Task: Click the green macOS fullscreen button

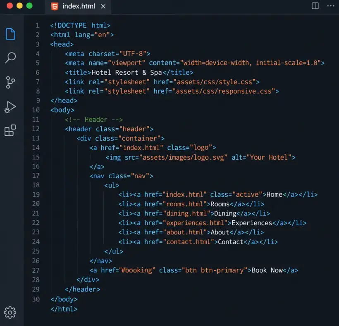Action: point(29,6)
